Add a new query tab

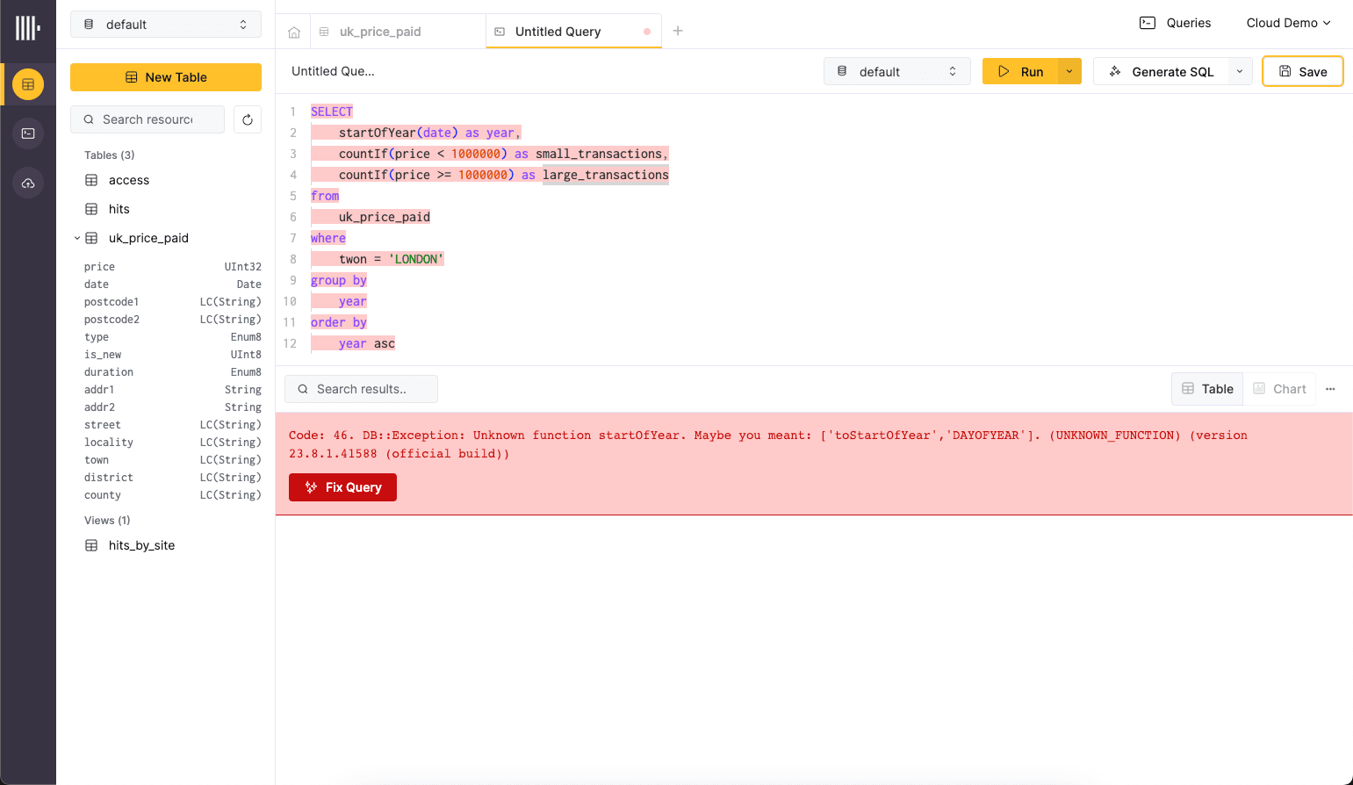coord(678,31)
